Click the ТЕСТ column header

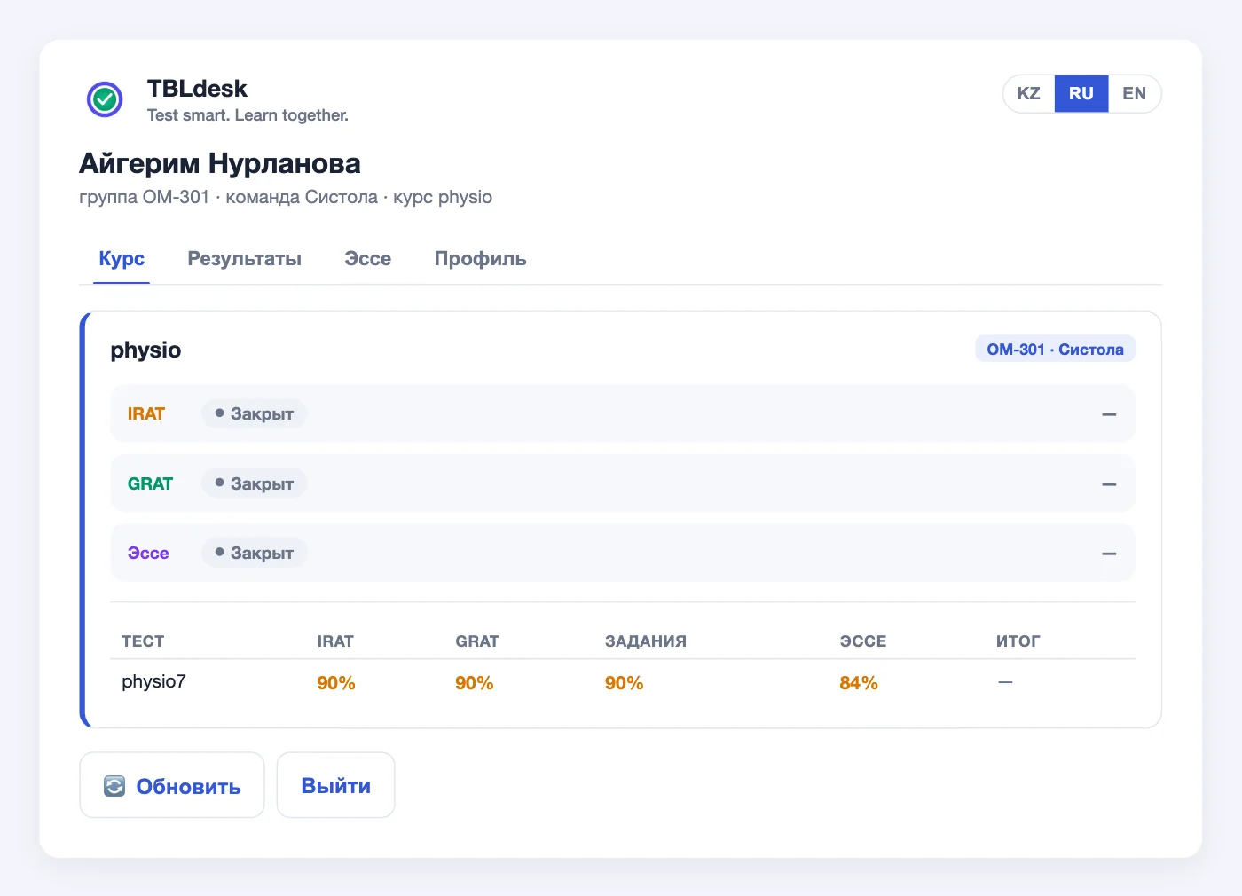click(x=143, y=641)
